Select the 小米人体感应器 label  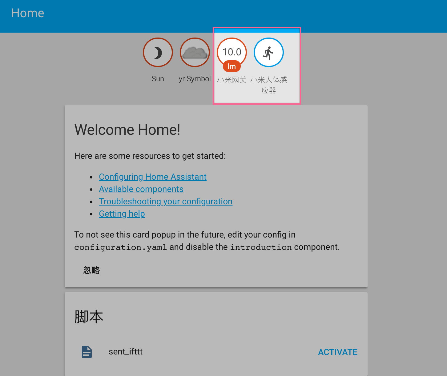click(x=268, y=85)
